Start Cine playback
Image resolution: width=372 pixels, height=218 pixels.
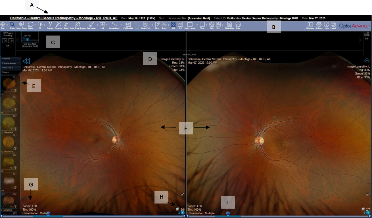click(212, 25)
